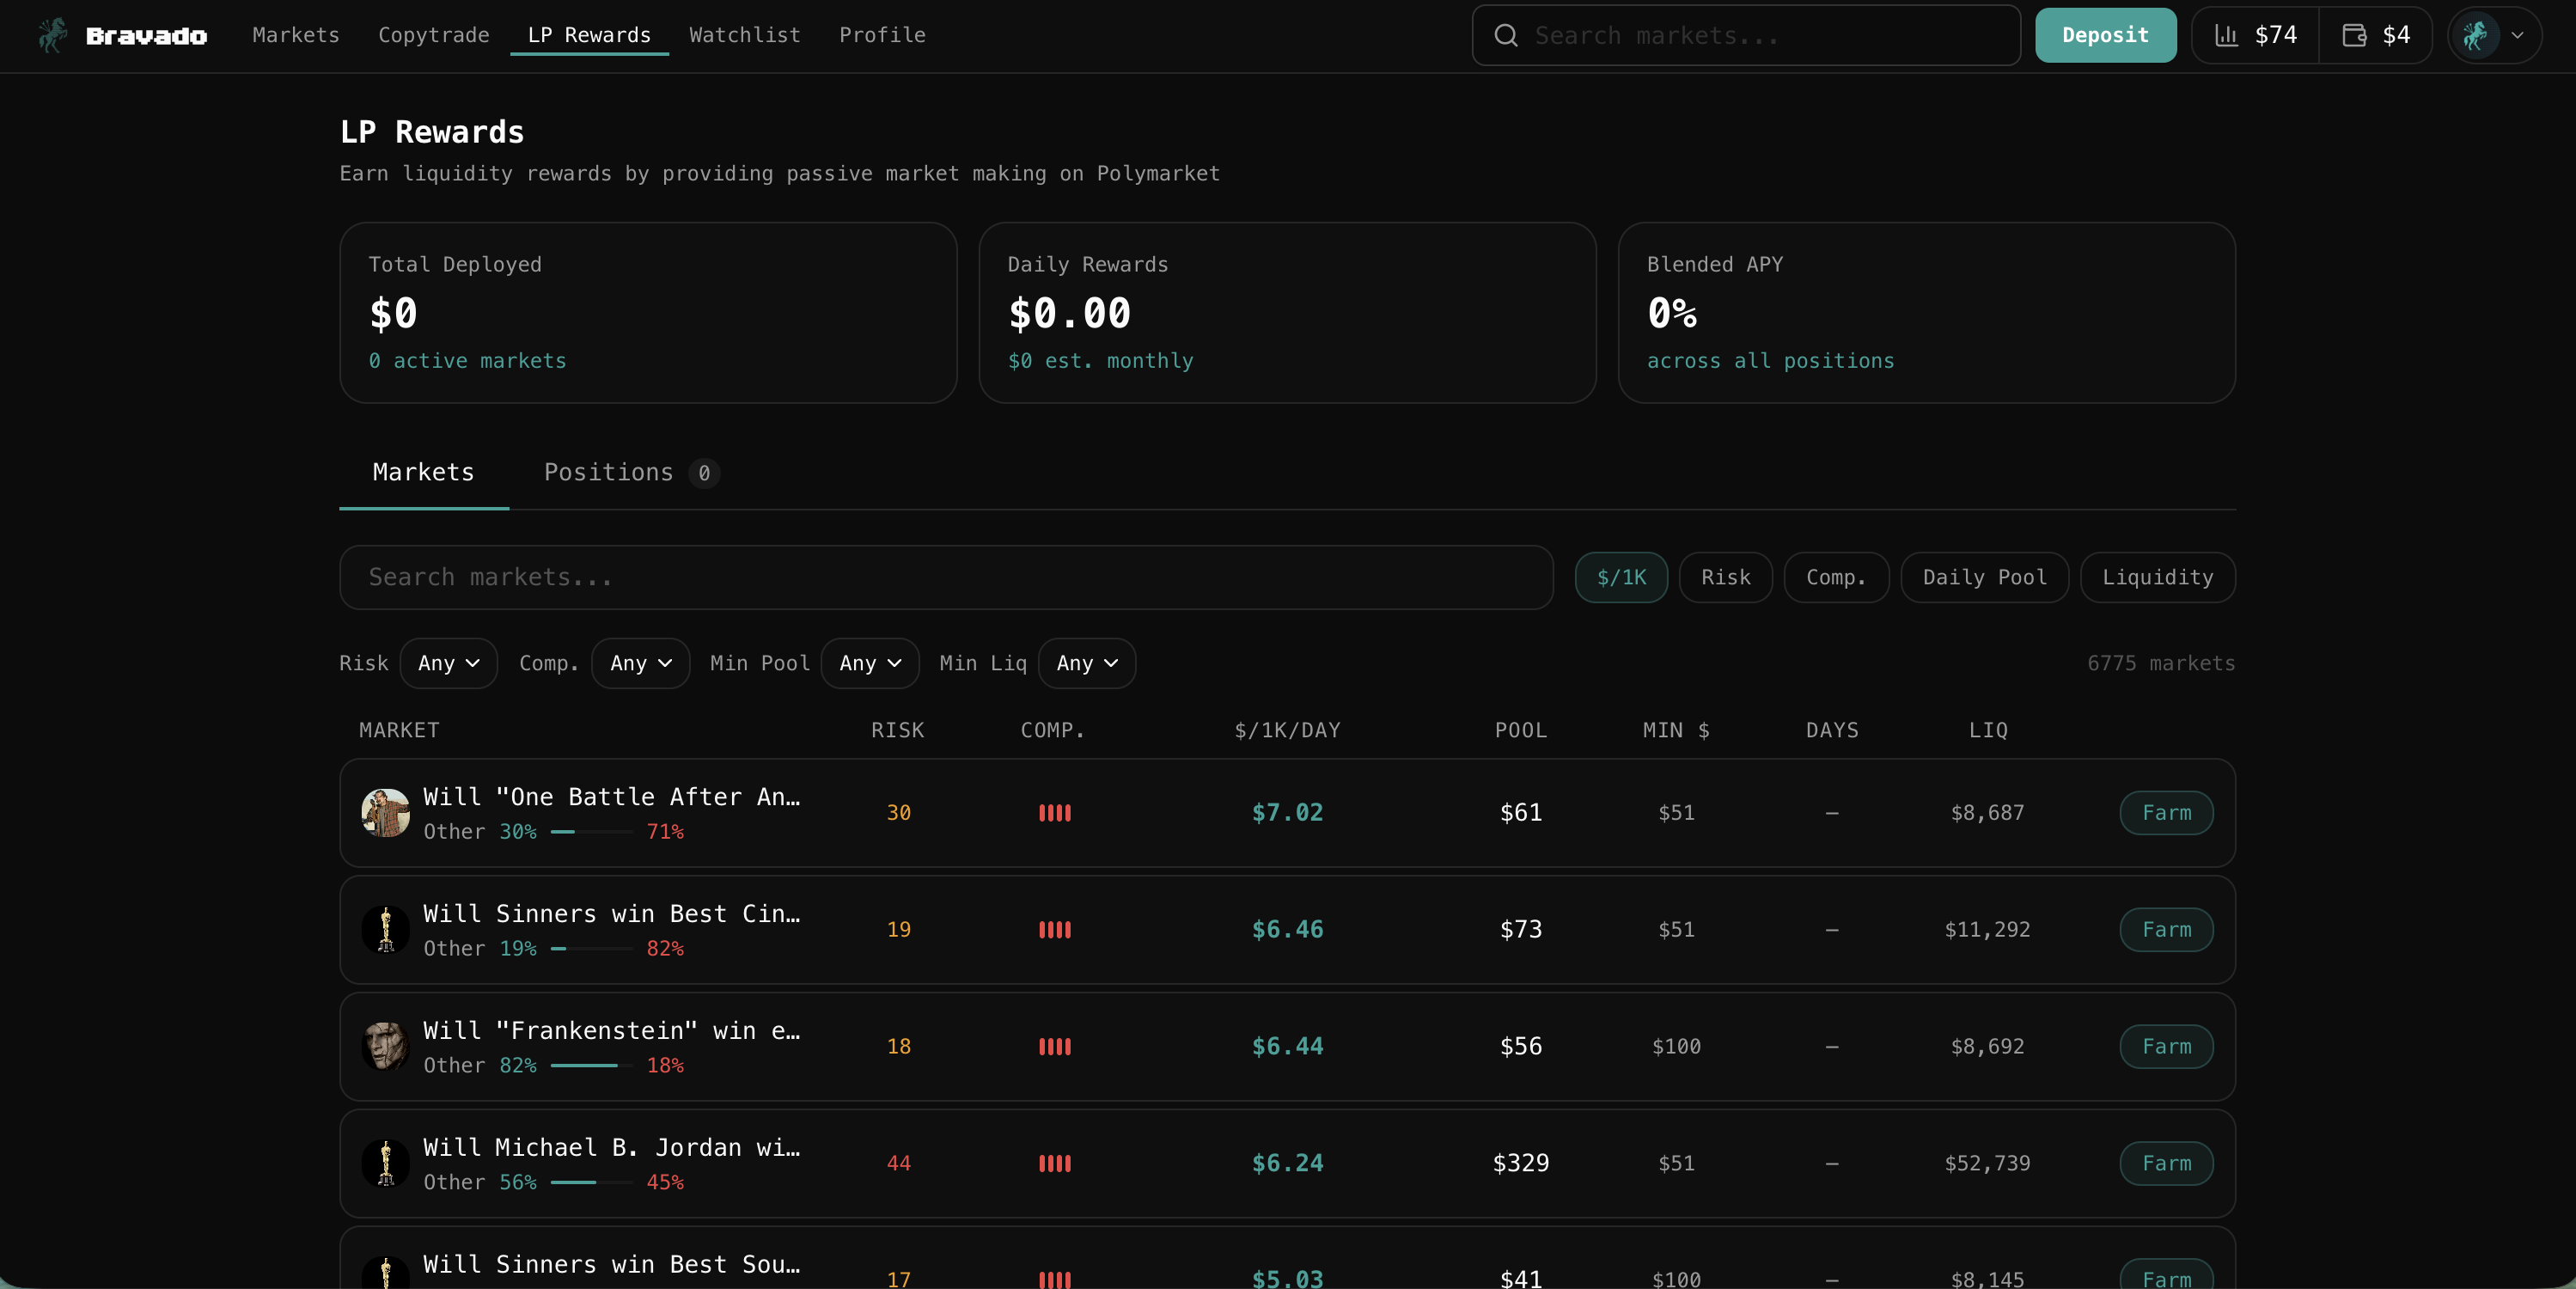The width and height of the screenshot is (2576, 1289).
Task: Open the Min Pool Any dropdown
Action: 870,663
